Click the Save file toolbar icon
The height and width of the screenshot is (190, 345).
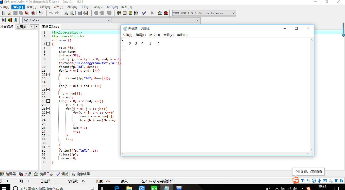[x=15, y=13]
